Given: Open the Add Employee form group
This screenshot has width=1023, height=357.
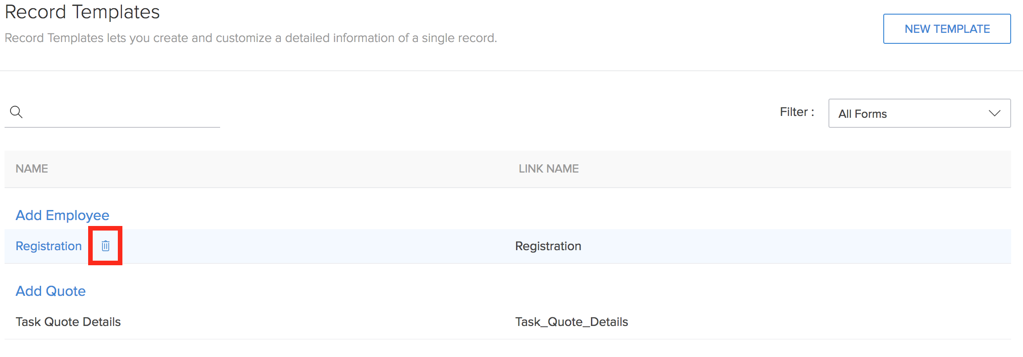Looking at the screenshot, I should click(63, 215).
